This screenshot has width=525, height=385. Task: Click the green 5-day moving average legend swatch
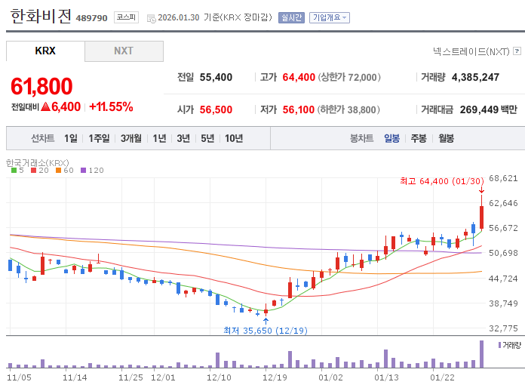pos(14,170)
